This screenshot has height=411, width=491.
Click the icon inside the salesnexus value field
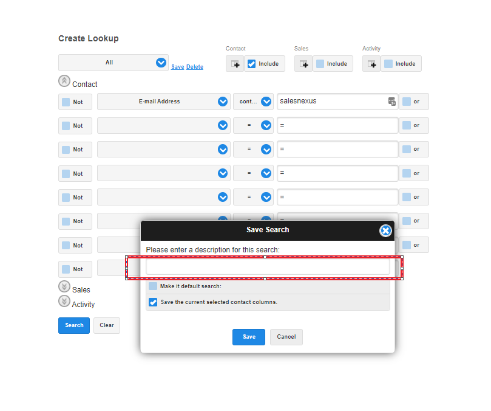[x=392, y=102]
